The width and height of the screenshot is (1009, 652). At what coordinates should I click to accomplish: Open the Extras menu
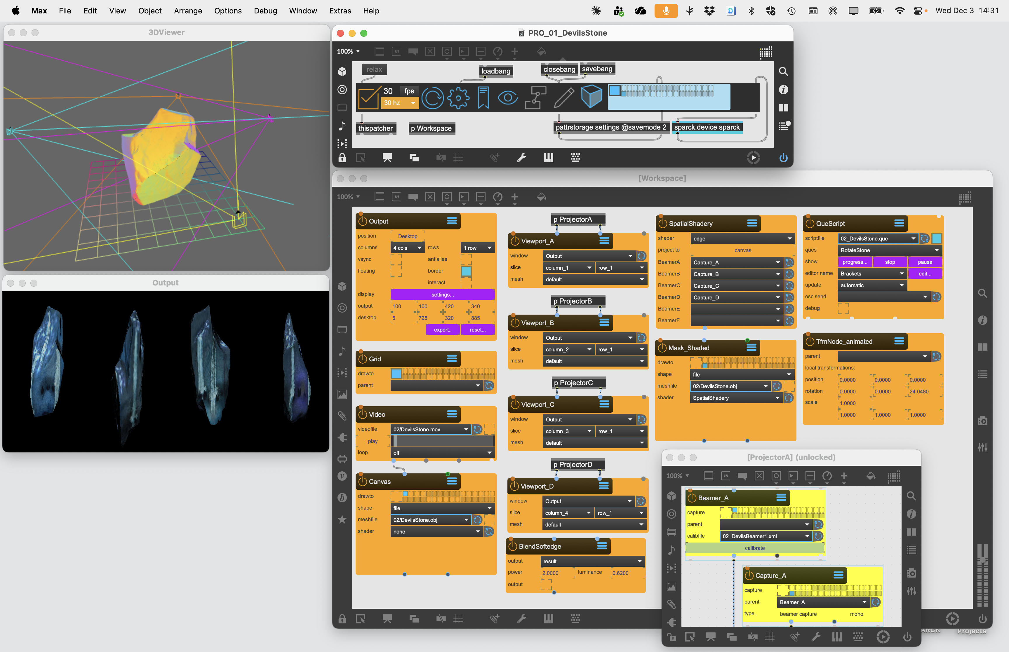pos(340,11)
